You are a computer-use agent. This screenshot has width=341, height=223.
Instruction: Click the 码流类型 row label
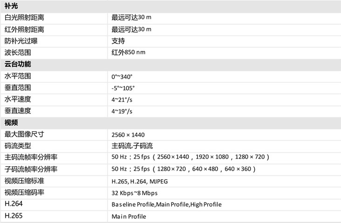pos(18,146)
